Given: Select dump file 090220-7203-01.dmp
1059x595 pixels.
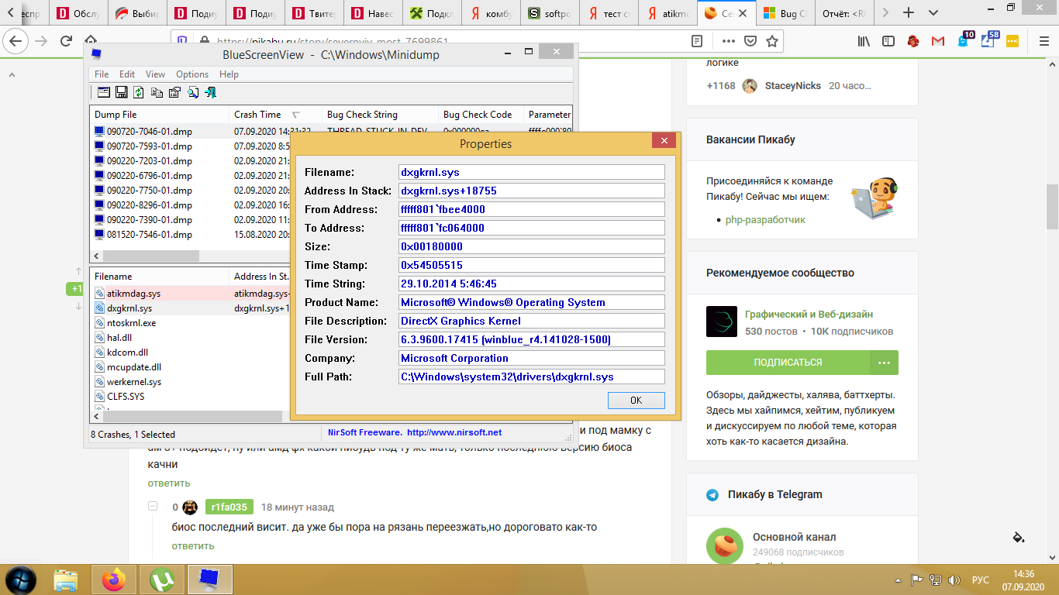Looking at the screenshot, I should tap(150, 161).
